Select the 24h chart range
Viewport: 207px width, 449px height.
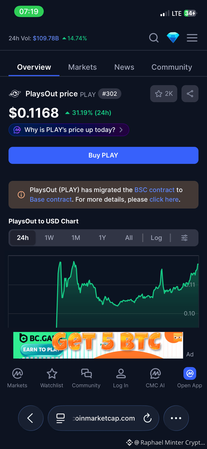(x=23, y=238)
